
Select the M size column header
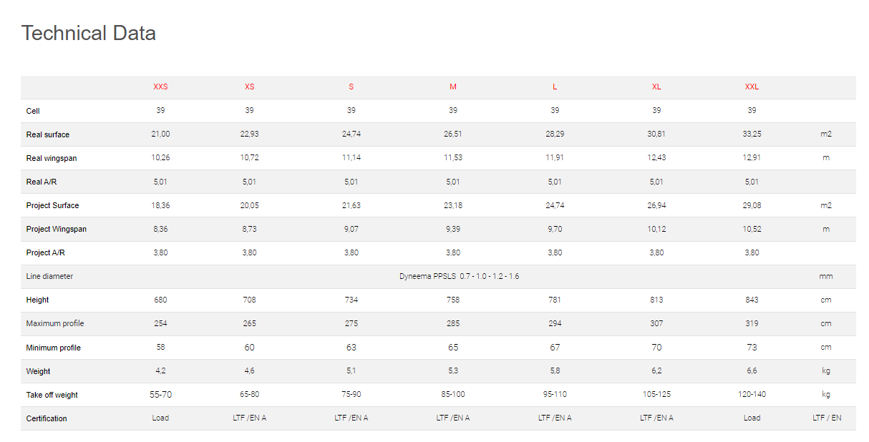coord(453,87)
